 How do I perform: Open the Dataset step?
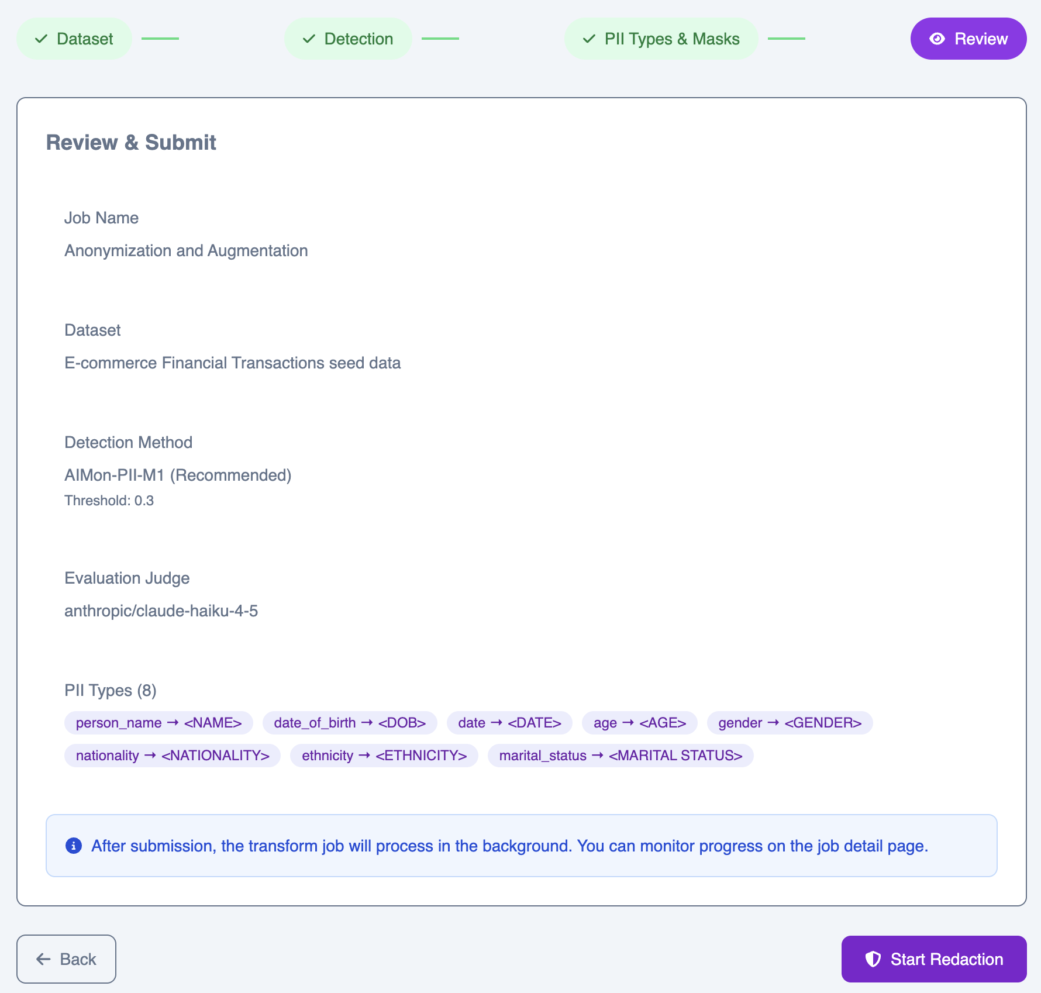(x=74, y=39)
